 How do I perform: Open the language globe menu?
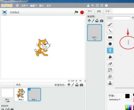coord(17,5)
